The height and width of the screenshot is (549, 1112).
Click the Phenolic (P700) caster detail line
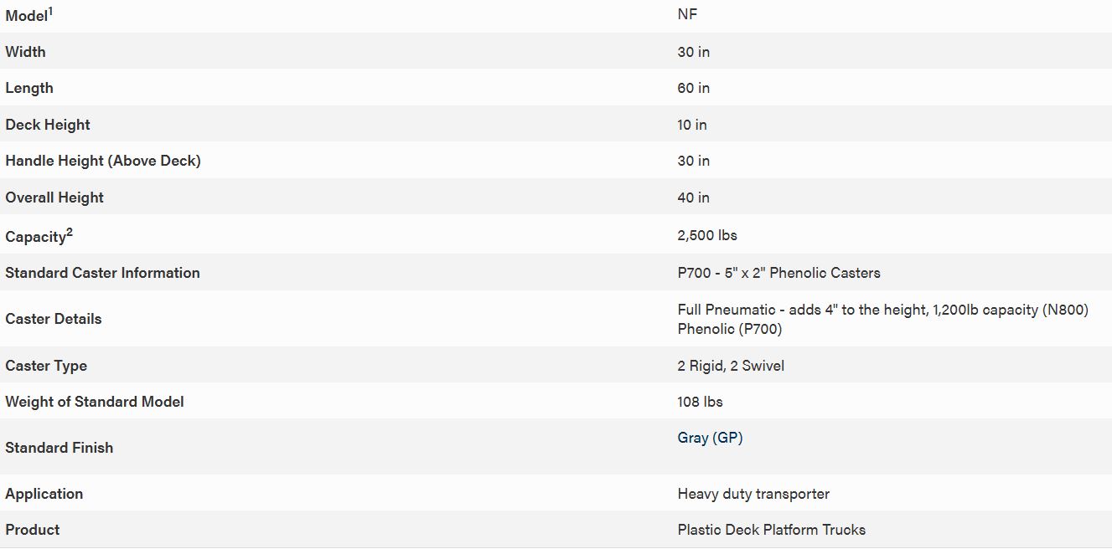coord(729,329)
